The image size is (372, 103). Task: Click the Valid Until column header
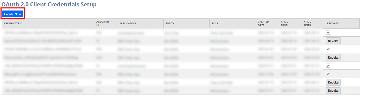click(313, 23)
